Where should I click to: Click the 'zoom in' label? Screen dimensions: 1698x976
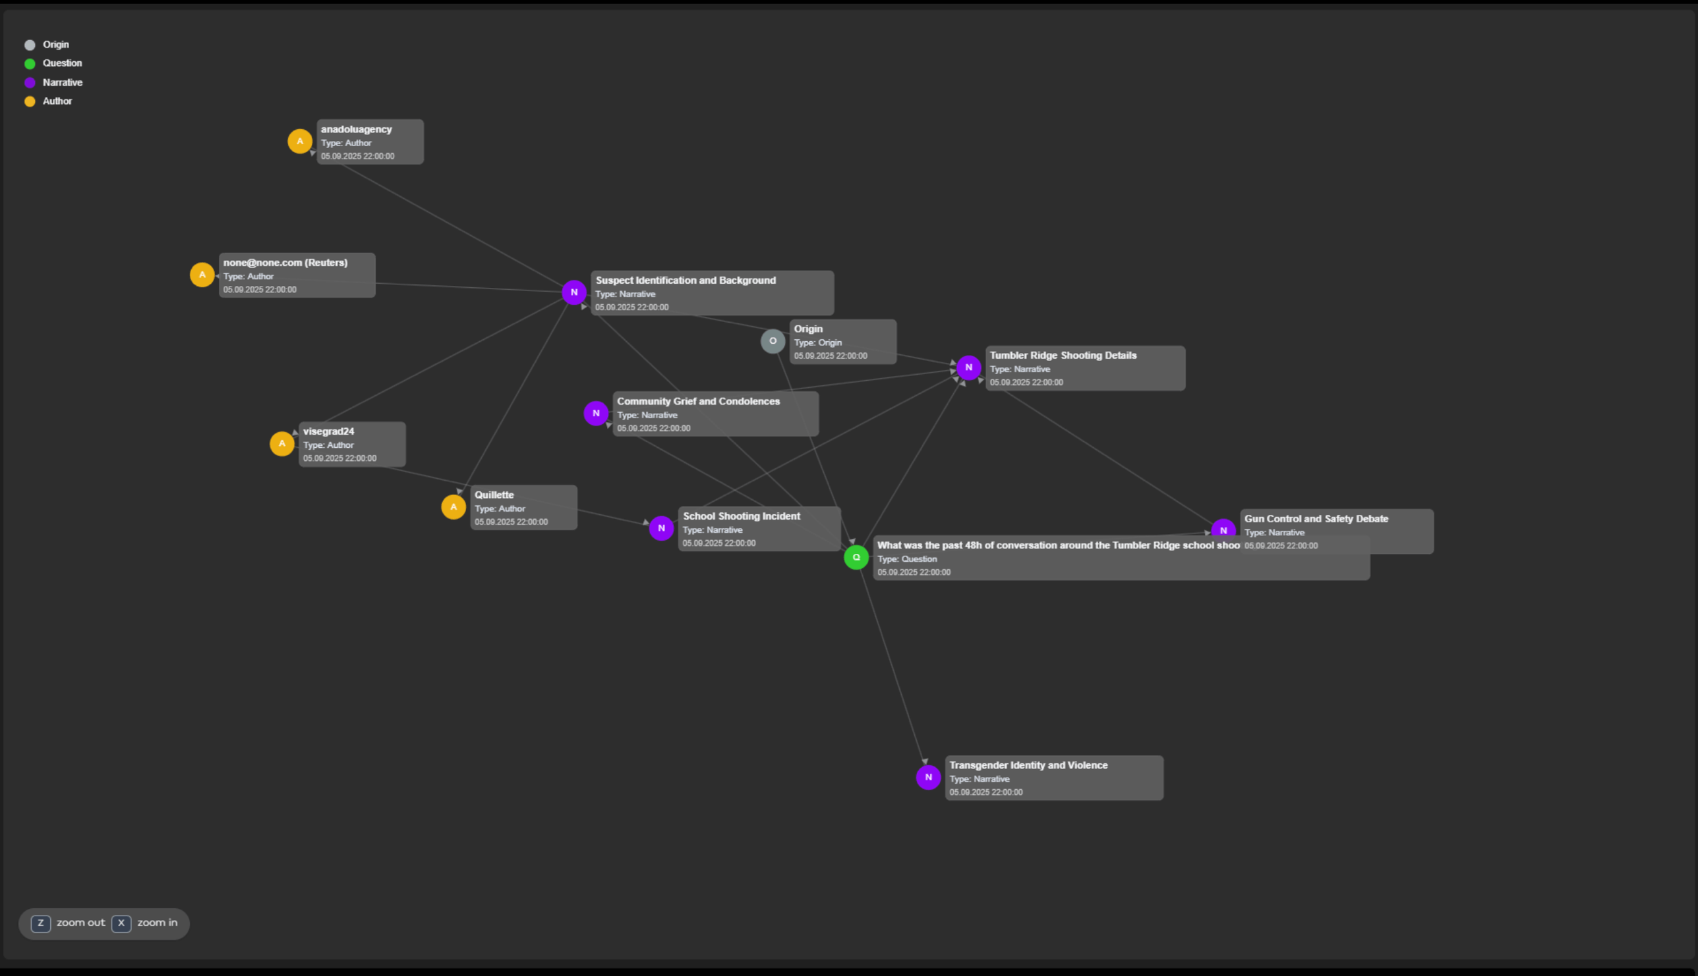tap(158, 923)
